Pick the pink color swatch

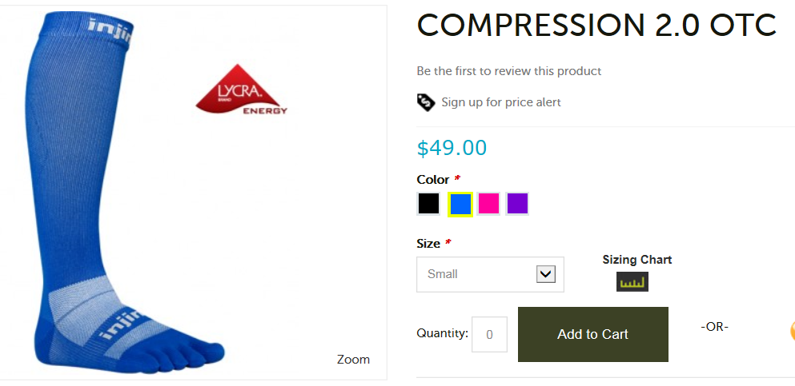coord(488,204)
